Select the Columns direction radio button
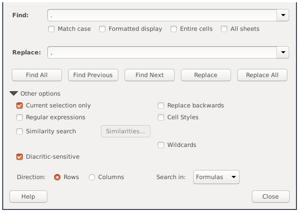Viewport: 301px width, 214px height. tap(92, 177)
